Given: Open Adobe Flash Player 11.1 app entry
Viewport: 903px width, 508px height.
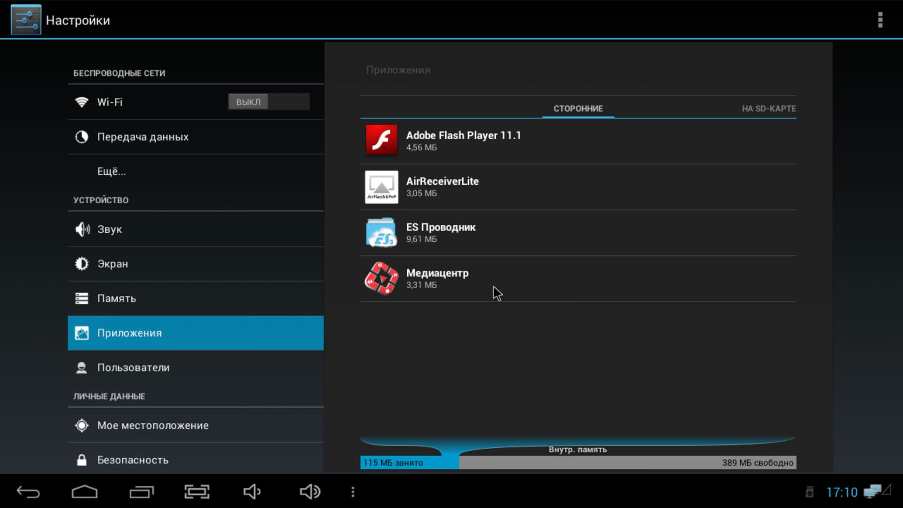Looking at the screenshot, I should click(x=463, y=140).
